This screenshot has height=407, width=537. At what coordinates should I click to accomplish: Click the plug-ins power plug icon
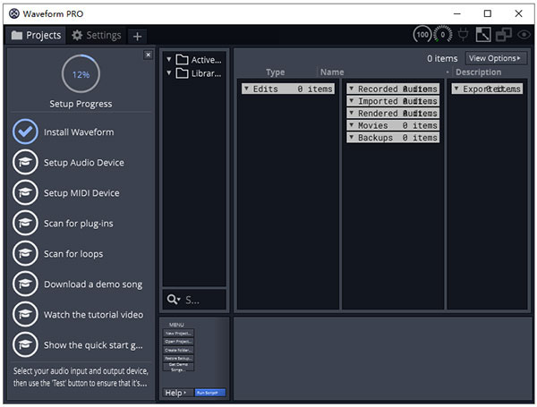(x=463, y=35)
